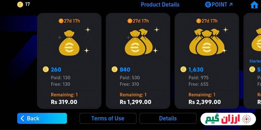The width and height of the screenshot is (261, 130).
Task: Open the POINT shop link
Action: tap(219, 5)
